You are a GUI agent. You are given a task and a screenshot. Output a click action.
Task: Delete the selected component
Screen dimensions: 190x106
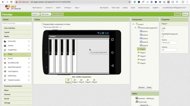(149, 87)
